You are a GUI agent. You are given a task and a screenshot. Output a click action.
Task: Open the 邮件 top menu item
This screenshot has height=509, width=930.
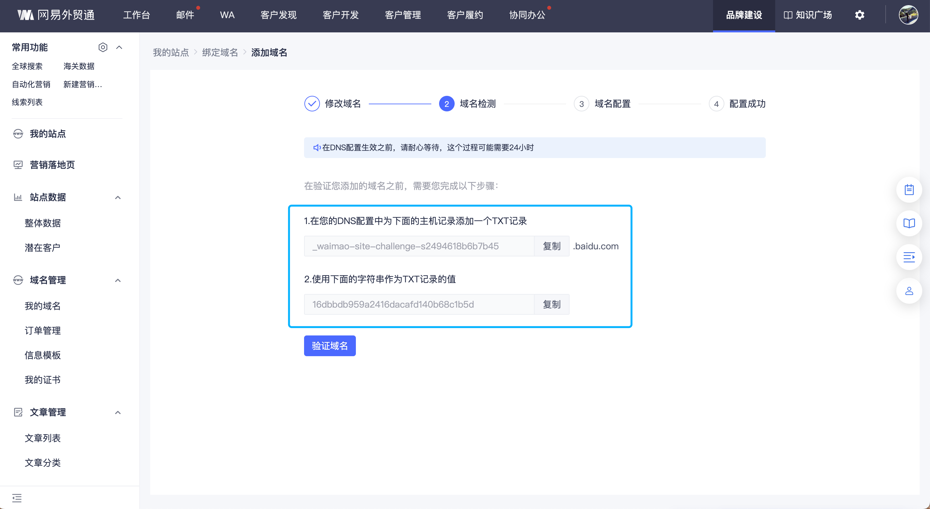[185, 15]
